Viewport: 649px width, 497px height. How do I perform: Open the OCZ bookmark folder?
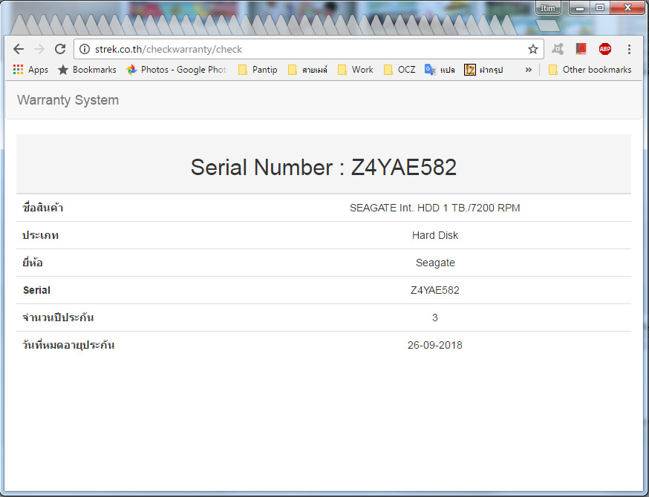tap(399, 70)
